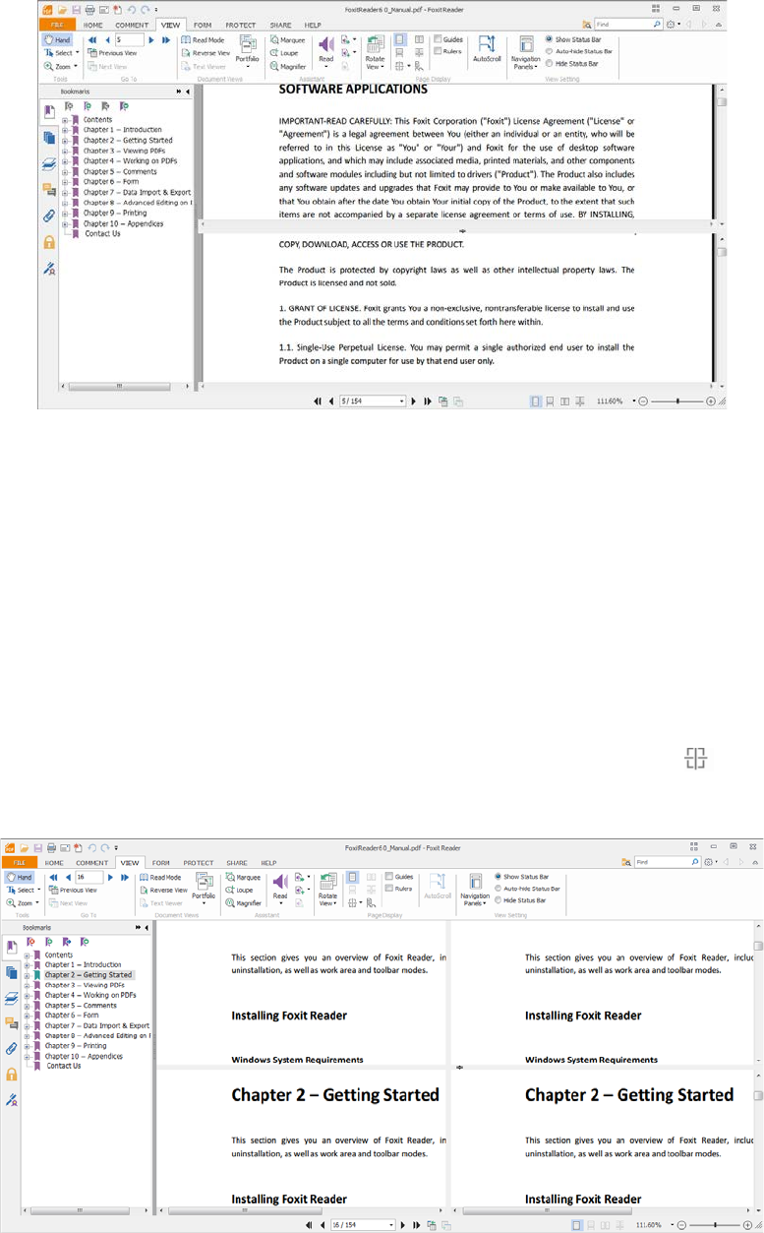
Task: Enable Guides checkbox in bottom window
Action: [x=399, y=876]
